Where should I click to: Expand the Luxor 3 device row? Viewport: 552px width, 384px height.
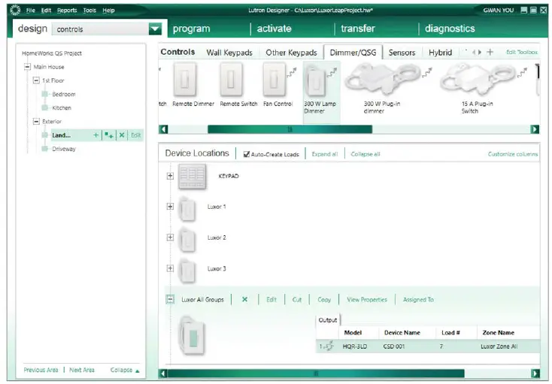170,268
